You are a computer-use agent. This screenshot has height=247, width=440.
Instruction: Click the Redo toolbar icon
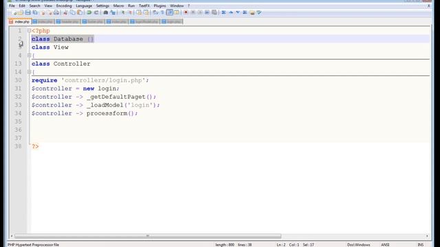pos(96,12)
